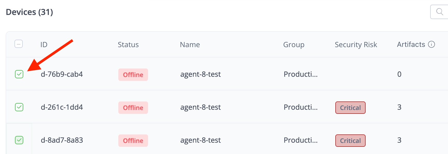The width and height of the screenshot is (448, 154).
Task: Click the search magnifier icon
Action: [x=439, y=12]
